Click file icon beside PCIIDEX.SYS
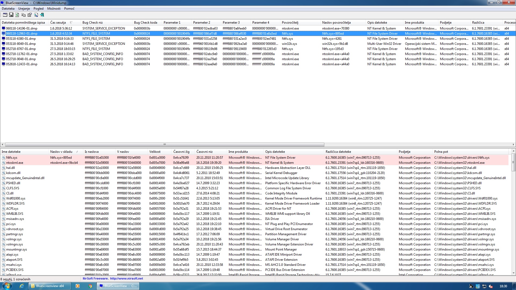The image size is (516, 290). (x=3, y=270)
